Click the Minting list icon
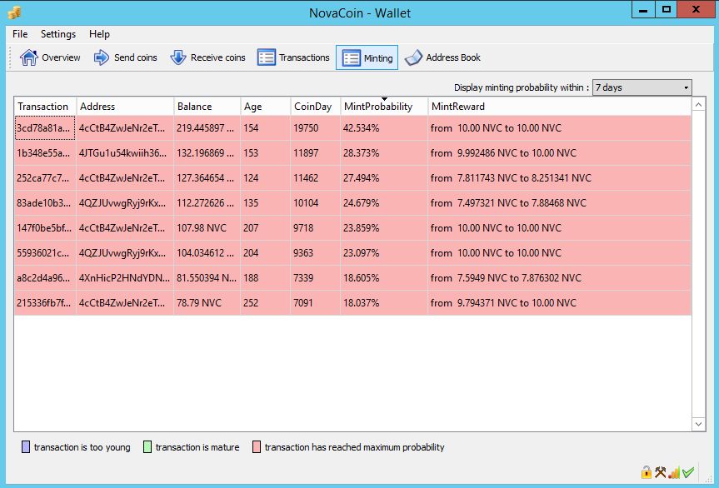Screen dimensions: 719x488 click(x=352, y=58)
